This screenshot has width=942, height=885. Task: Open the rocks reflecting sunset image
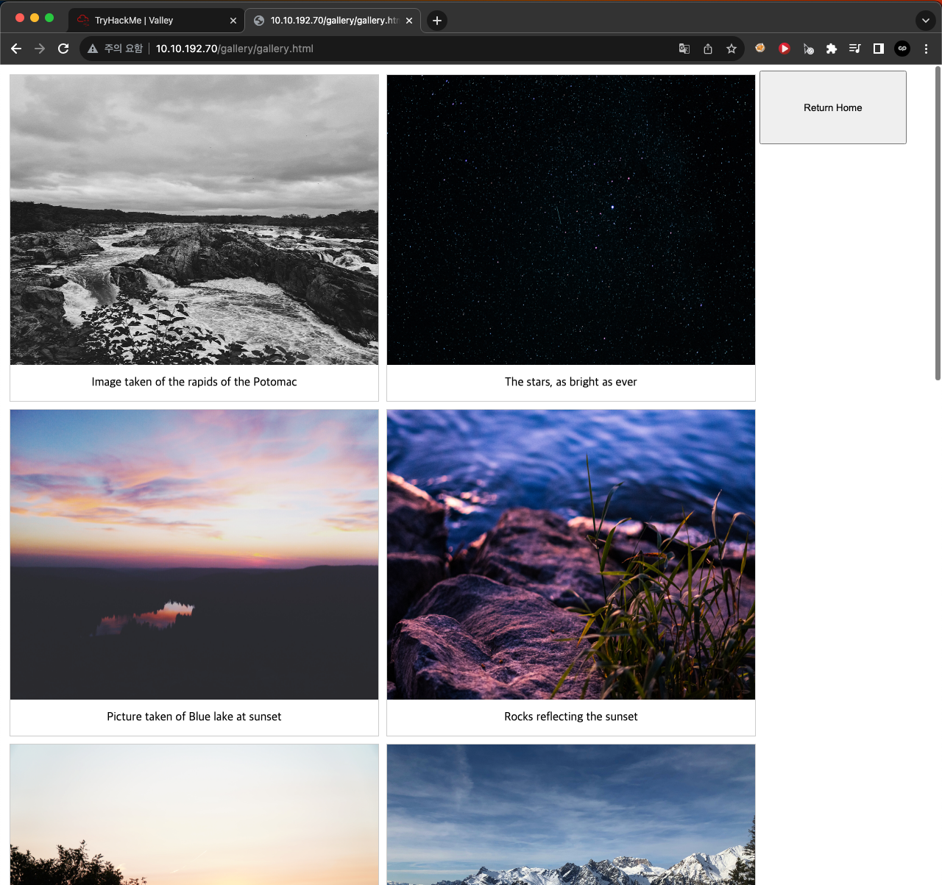pos(571,555)
